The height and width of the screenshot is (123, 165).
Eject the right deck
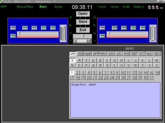102,36
